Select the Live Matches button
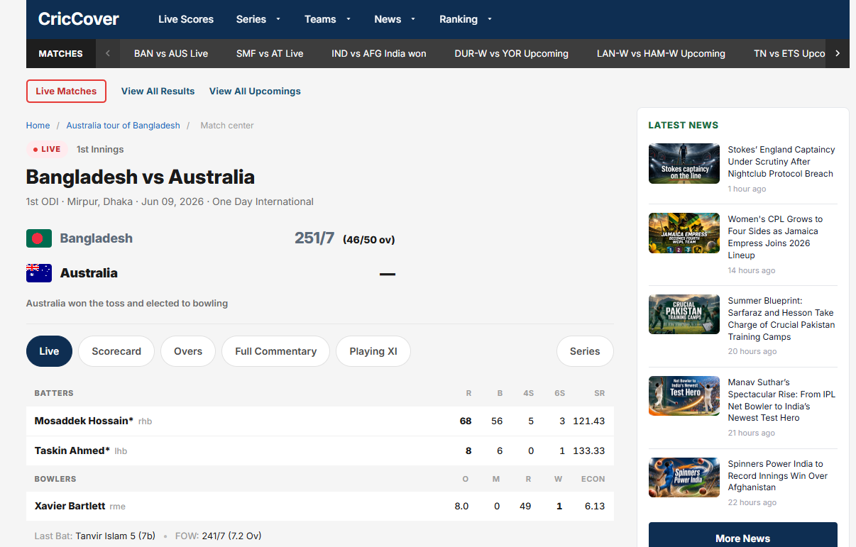856x547 pixels. coord(66,91)
